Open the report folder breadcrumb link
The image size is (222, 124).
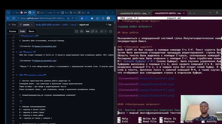[x=73, y=25]
